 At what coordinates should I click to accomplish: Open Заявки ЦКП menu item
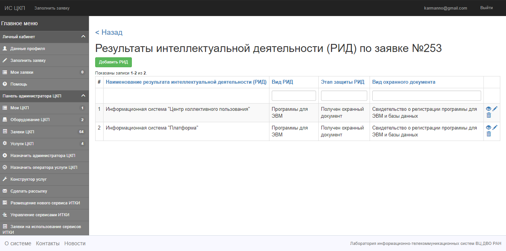click(44, 132)
